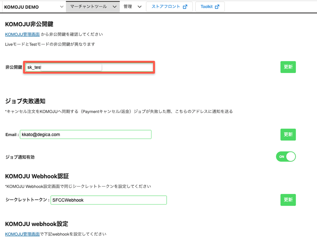Click the LiveモードとTestモード note text
The width and height of the screenshot is (317, 242).
pos(50,44)
